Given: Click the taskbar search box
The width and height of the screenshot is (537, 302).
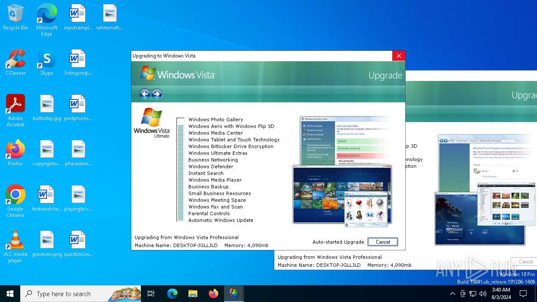Looking at the screenshot, I should 81,294.
